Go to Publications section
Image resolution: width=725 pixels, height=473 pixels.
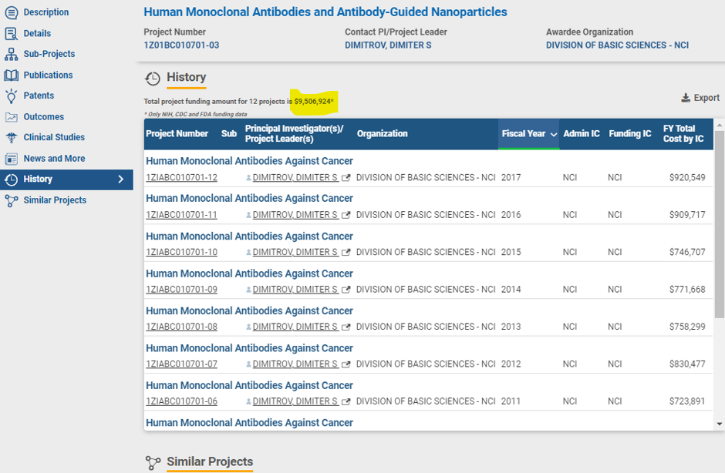click(48, 75)
